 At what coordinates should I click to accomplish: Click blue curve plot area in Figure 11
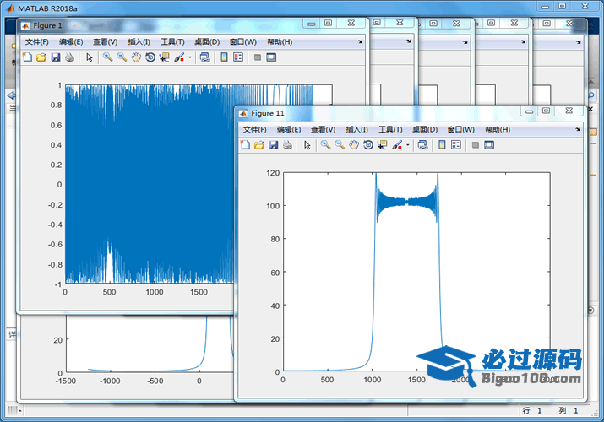point(416,272)
